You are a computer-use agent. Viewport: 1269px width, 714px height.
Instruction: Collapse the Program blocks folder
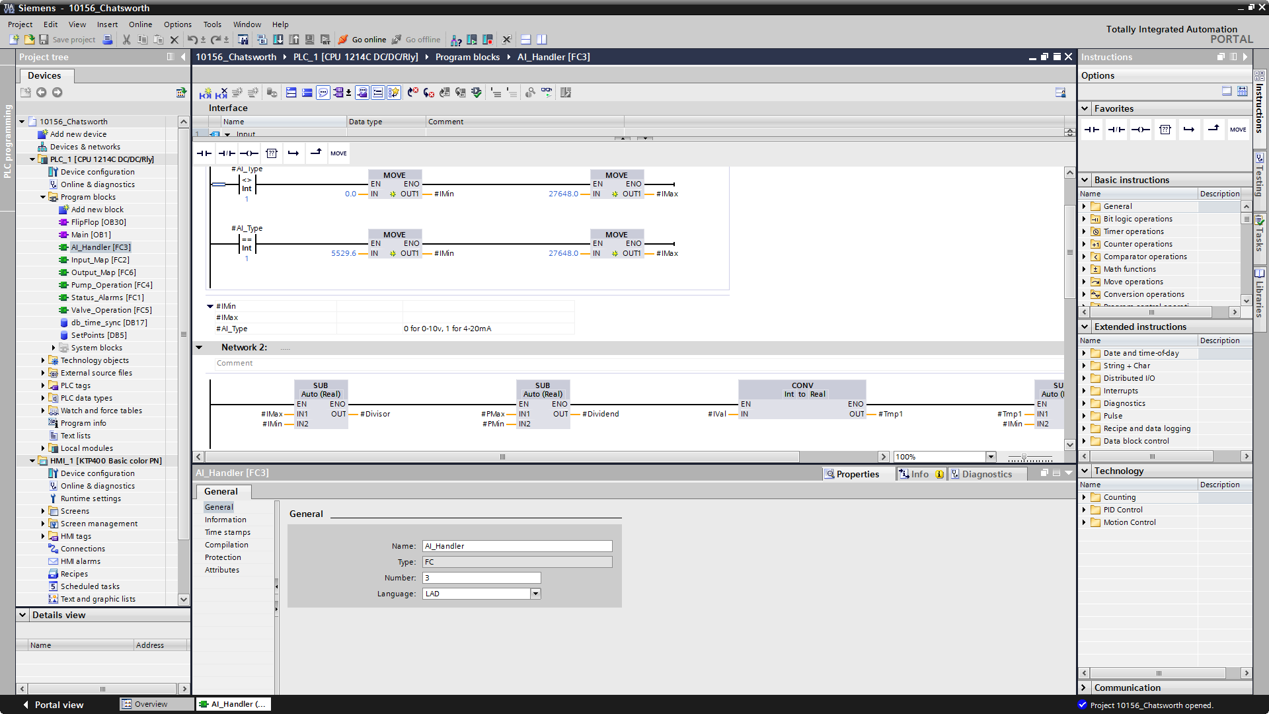(42, 196)
